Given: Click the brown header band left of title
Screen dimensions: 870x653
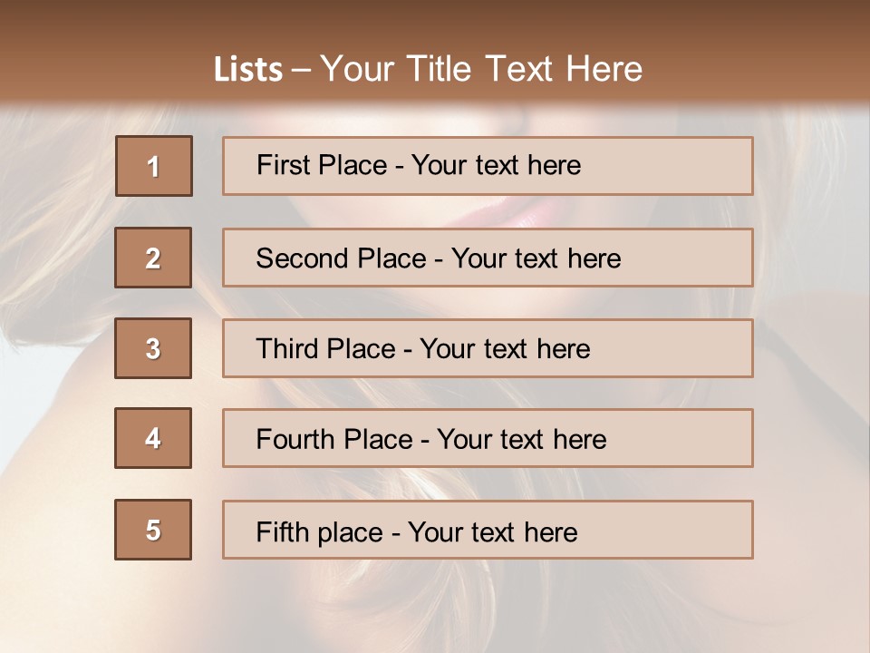Looking at the screenshot, I should 100,63.
